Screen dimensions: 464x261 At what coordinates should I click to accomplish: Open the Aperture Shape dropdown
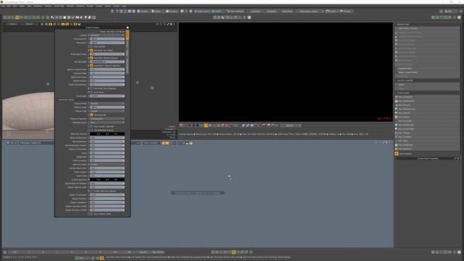click(107, 165)
